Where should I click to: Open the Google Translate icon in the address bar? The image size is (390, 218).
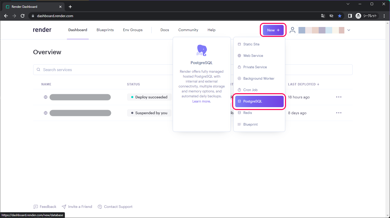323,16
